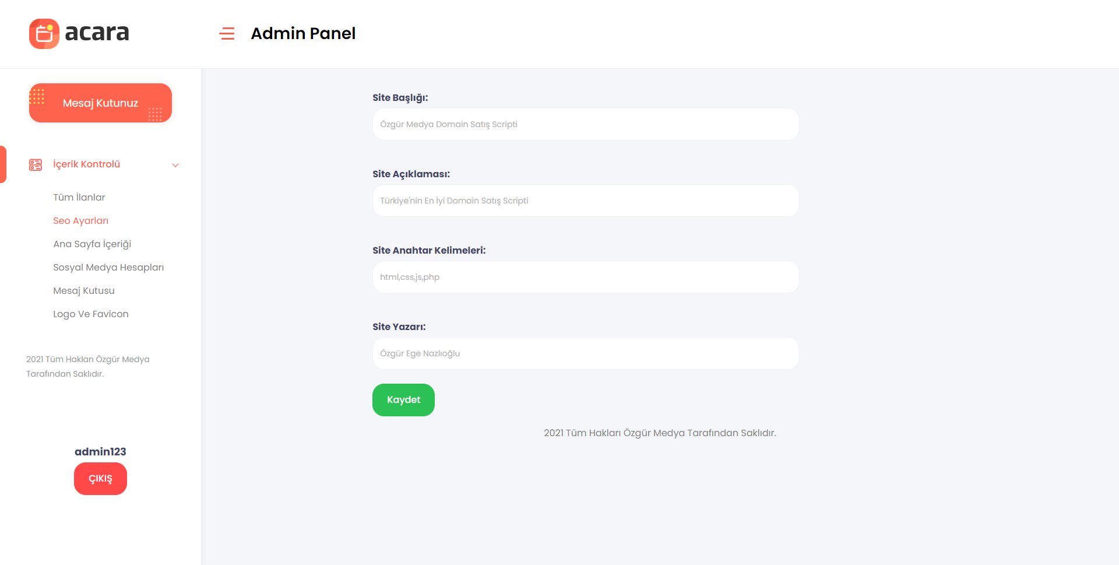Click the green Kaydet button
1119x565 pixels.
(x=403, y=400)
